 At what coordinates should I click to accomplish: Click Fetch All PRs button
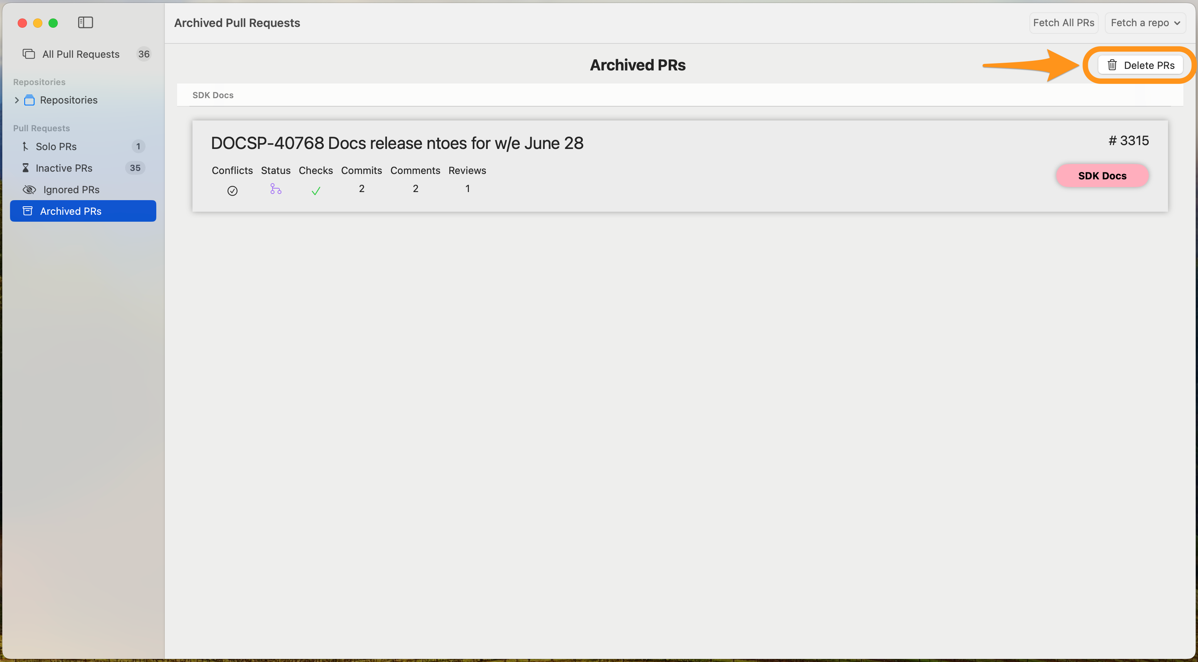[1064, 23]
